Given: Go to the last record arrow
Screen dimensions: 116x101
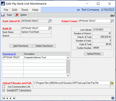Looking at the screenshot, I should pos(14,98).
